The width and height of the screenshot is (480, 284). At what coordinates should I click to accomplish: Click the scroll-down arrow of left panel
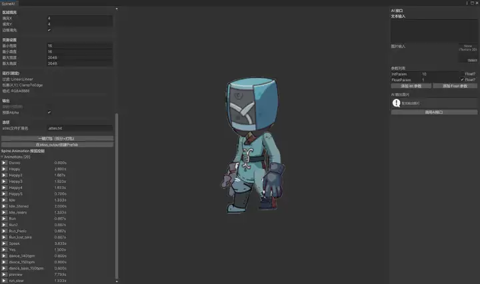click(117, 281)
